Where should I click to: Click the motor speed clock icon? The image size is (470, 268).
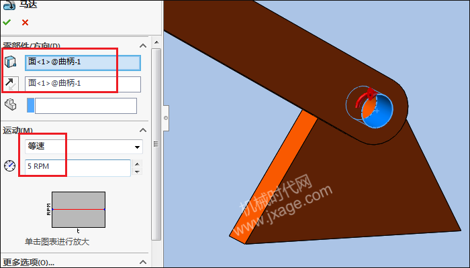[x=10, y=165]
